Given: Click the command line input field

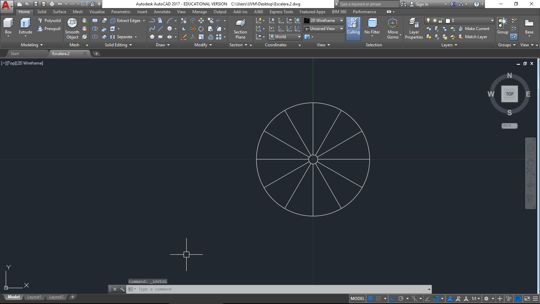Looking at the screenshot, I should tap(280, 289).
